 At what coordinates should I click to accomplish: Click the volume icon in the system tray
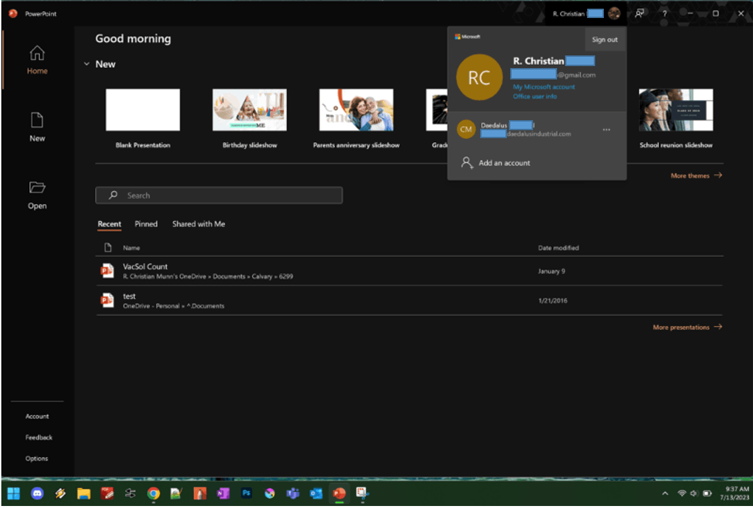point(693,493)
